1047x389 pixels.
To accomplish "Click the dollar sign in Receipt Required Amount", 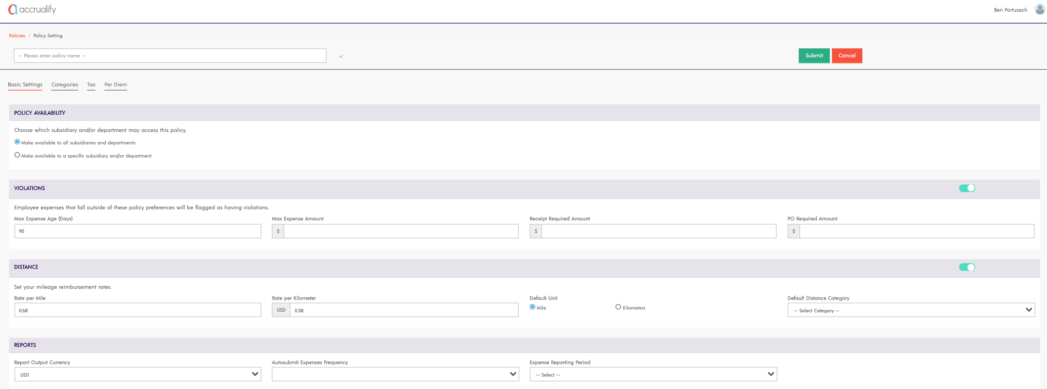I will (536, 231).
